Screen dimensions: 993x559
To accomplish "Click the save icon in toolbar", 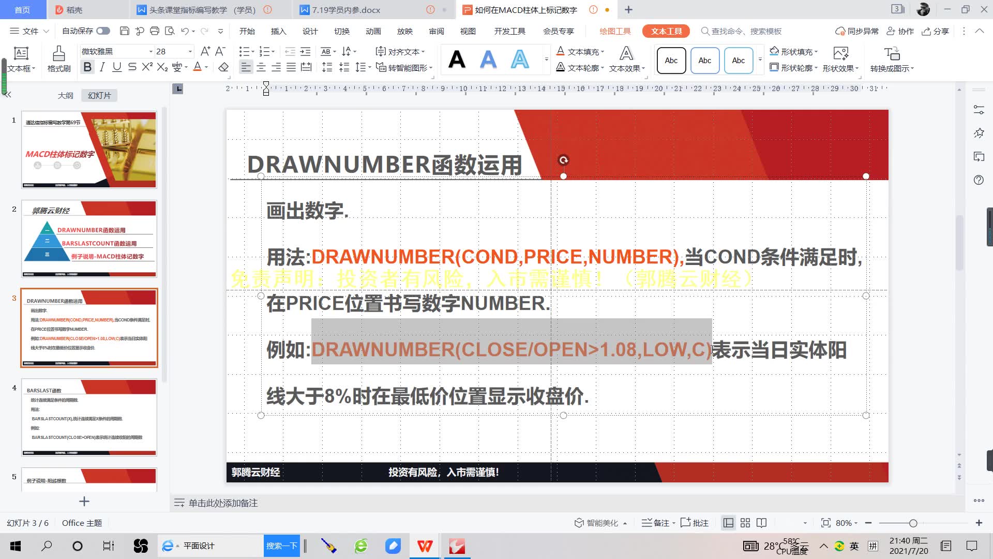I will [x=124, y=31].
